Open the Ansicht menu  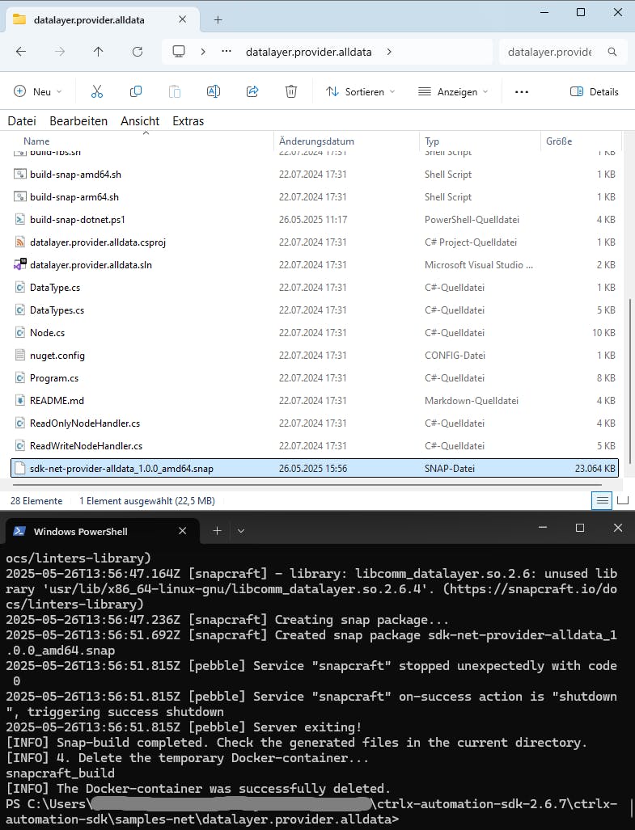pyautogui.click(x=140, y=121)
